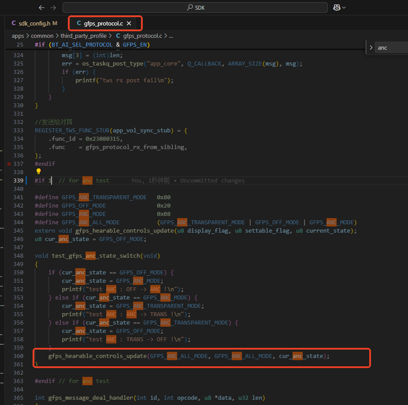Screen dimensions: 408x405
Task: Click the lightbulb code action icon
Action: 38,171
